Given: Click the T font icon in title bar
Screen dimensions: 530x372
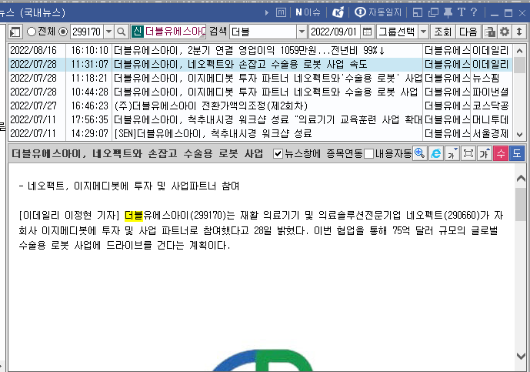Looking at the screenshot, I should [x=461, y=12].
